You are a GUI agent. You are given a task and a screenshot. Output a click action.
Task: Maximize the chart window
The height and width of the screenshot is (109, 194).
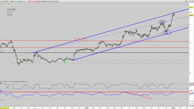[191, 1]
